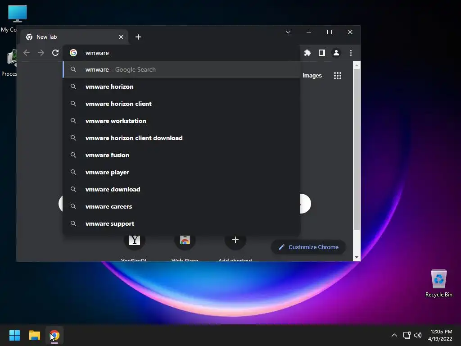Click the browser back arrow
This screenshot has height=346, width=461.
[x=27, y=53]
